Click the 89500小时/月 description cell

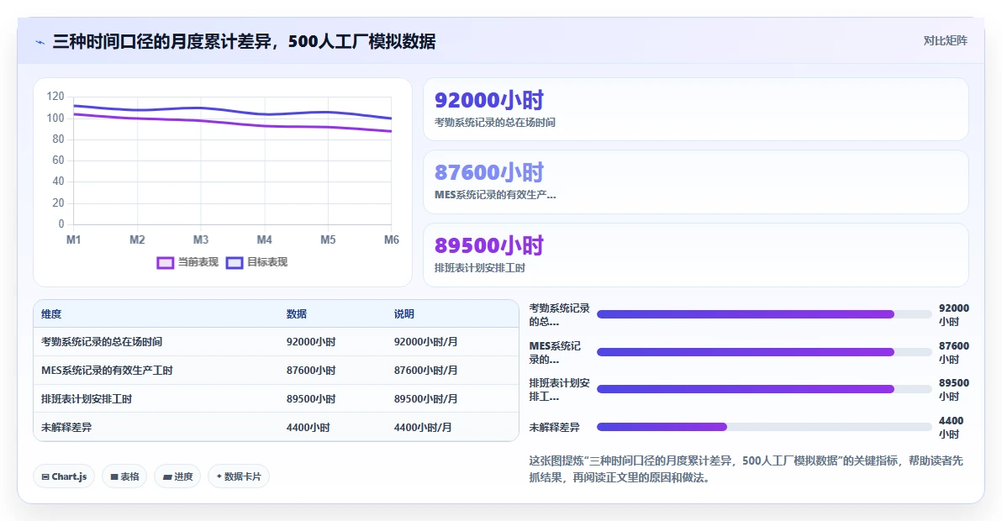point(425,399)
